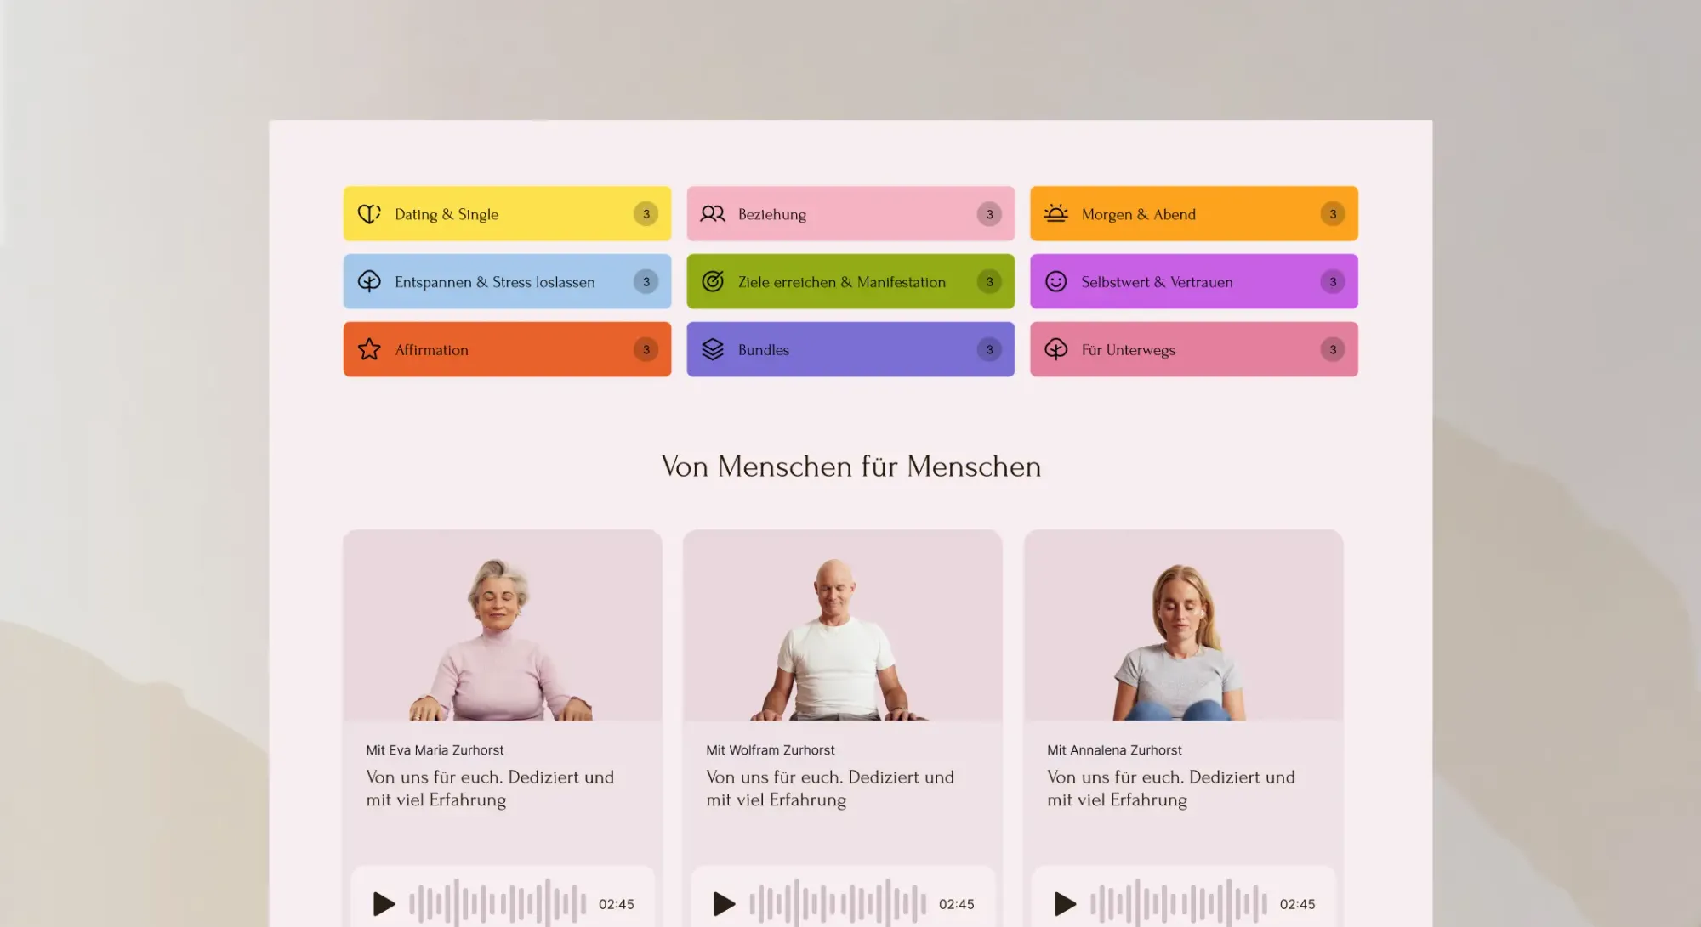Click the target icon beside Ziele erreichen
Screen dimensions: 1701x927
coord(713,281)
